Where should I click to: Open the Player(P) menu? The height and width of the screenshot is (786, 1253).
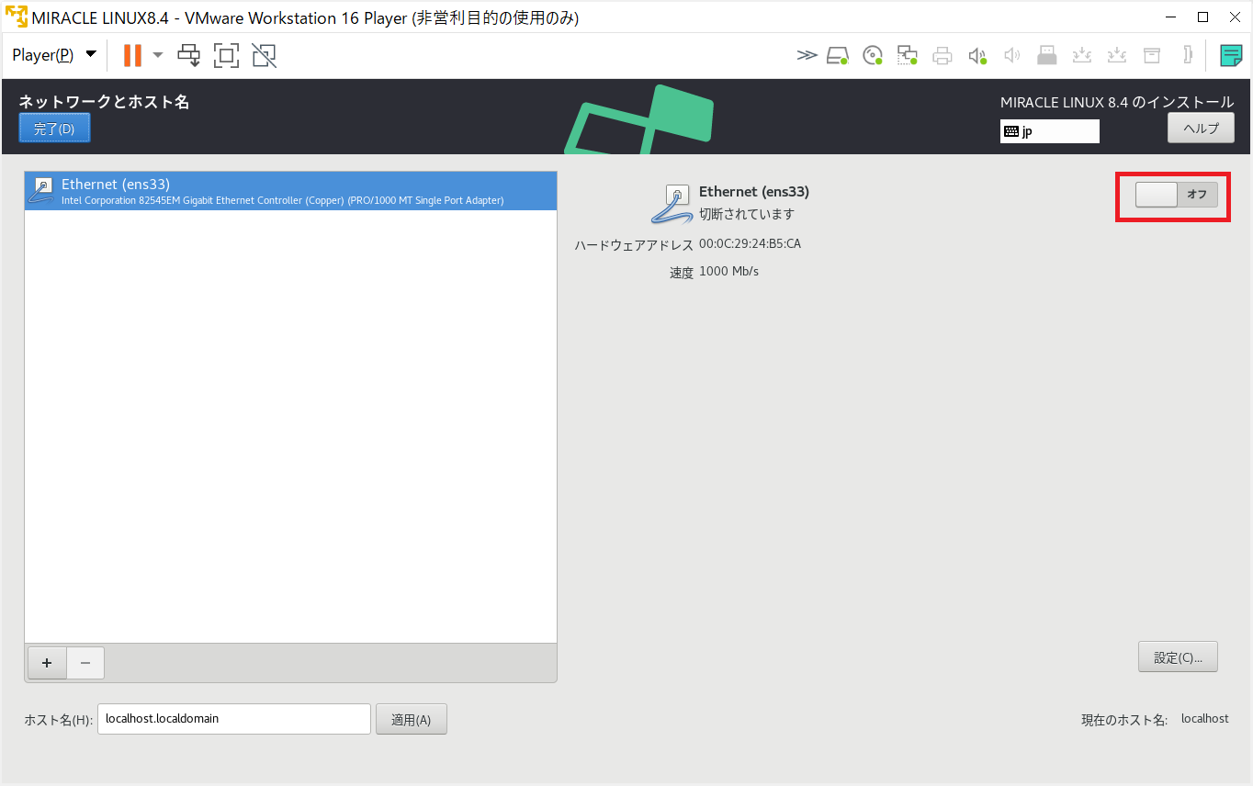pos(54,55)
